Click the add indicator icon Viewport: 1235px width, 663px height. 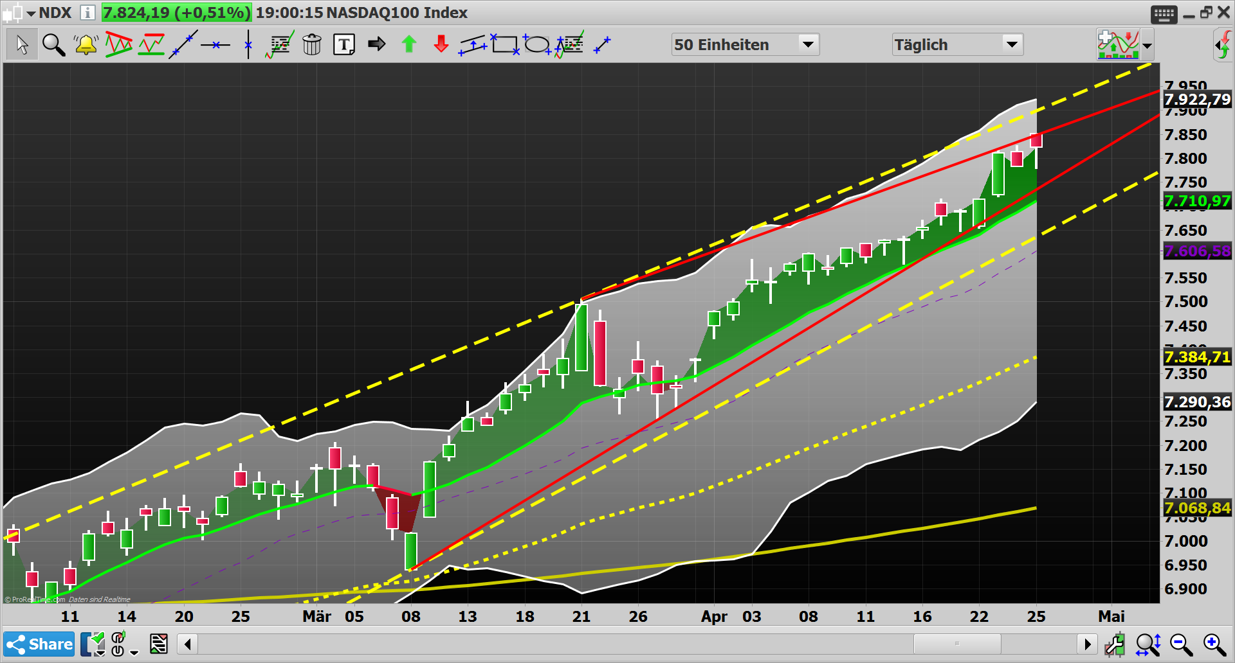click(x=1118, y=44)
